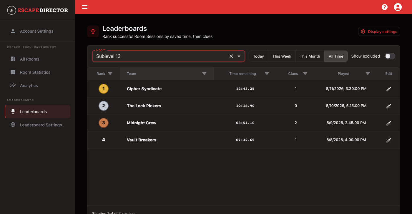This screenshot has height=214, width=412.
Task: Click the 8/11/2026, 3:30:00 PM played date
Action: pyautogui.click(x=346, y=88)
